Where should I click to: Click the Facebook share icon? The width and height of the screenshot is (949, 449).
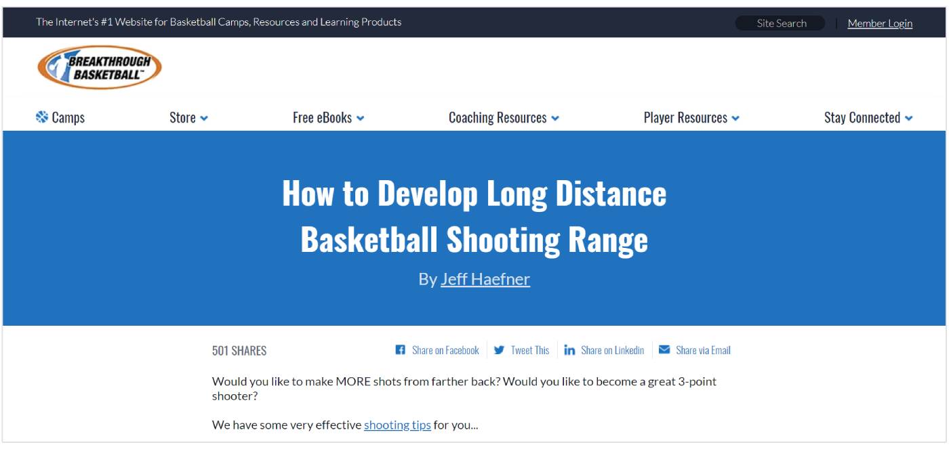(x=401, y=350)
